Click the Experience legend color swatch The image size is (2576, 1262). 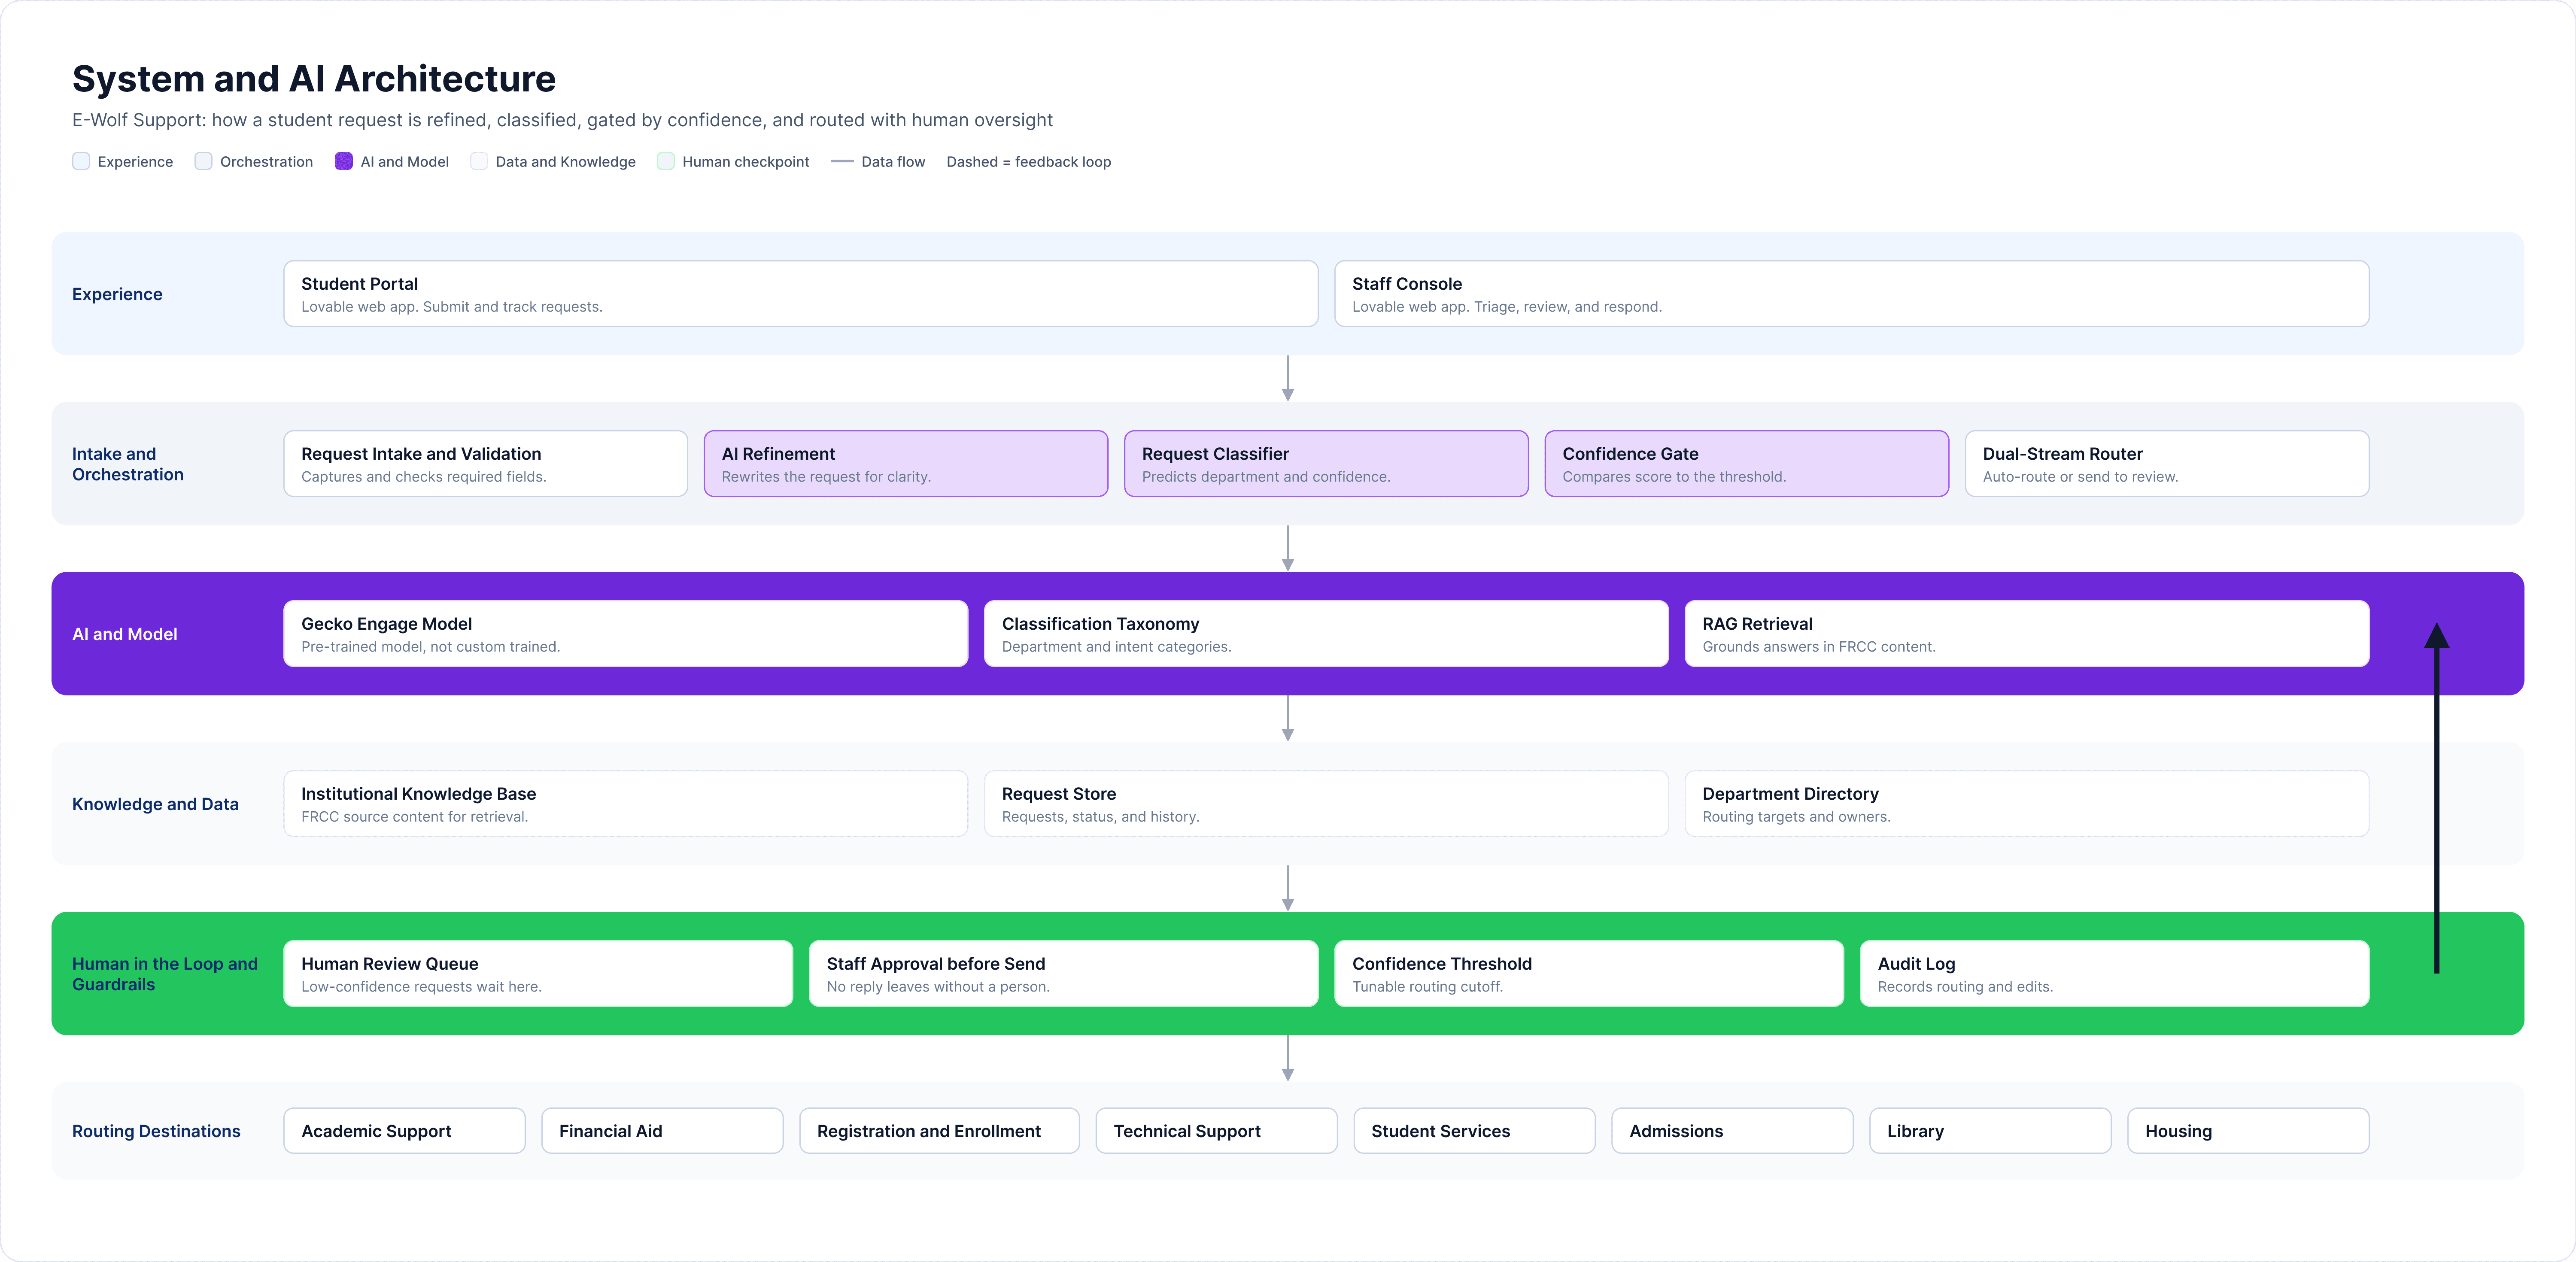coord(81,161)
